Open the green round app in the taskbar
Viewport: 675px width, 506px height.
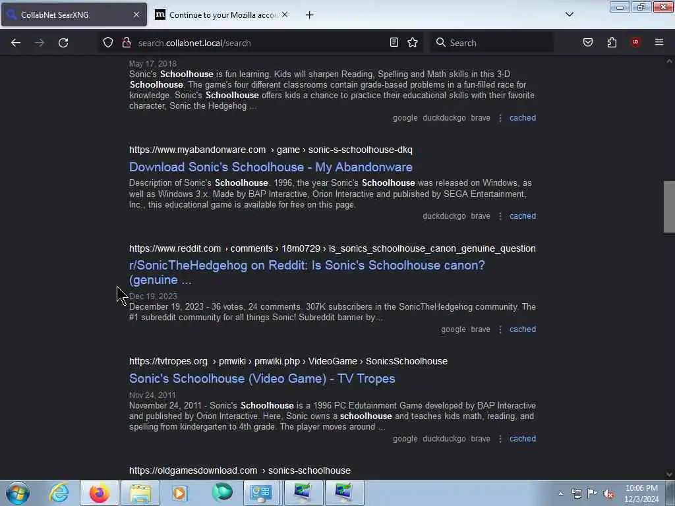point(222,493)
